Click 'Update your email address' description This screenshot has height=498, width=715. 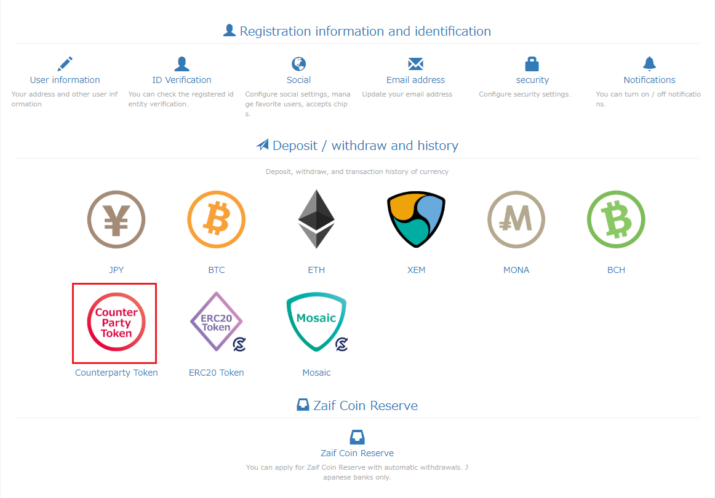(407, 94)
